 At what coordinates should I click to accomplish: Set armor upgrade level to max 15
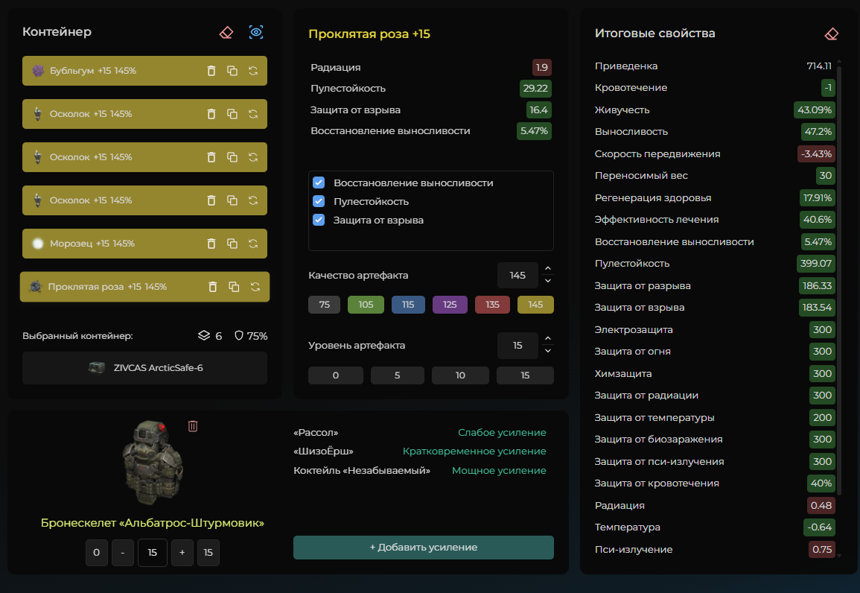click(x=208, y=553)
